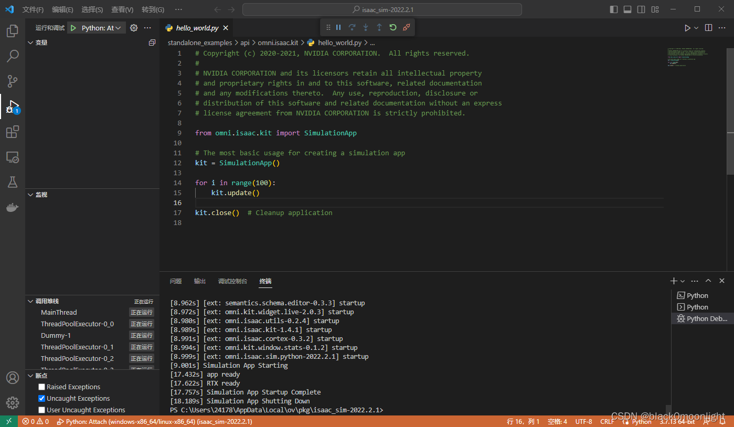Open the Extensions view icon

[12, 132]
